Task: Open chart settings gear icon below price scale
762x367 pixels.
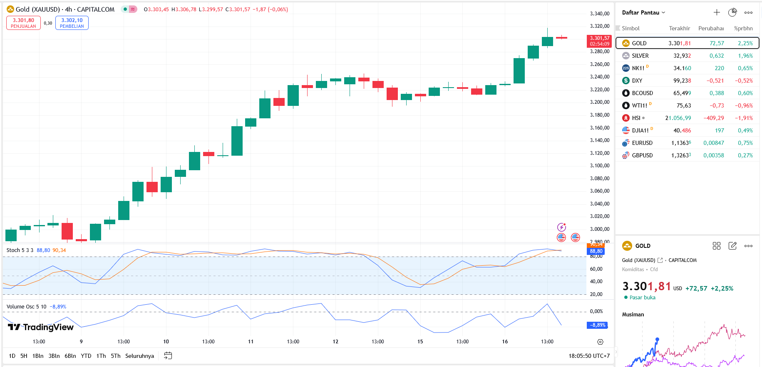Action: (600, 342)
